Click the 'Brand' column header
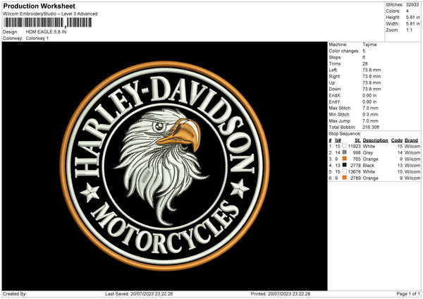 point(412,140)
